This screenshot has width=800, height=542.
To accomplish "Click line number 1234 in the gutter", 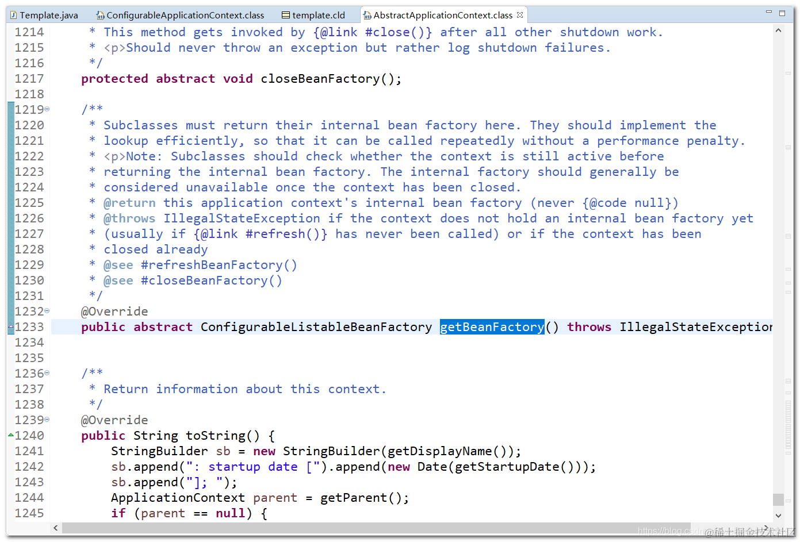I will tap(29, 343).
